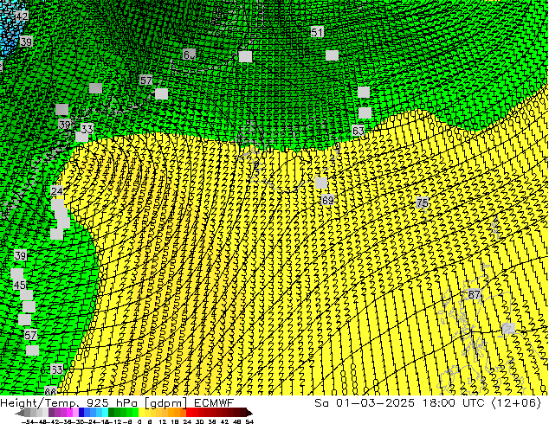Click the [gdpm] unit text
Viewport: 549px width, 424px height.
click(166, 403)
